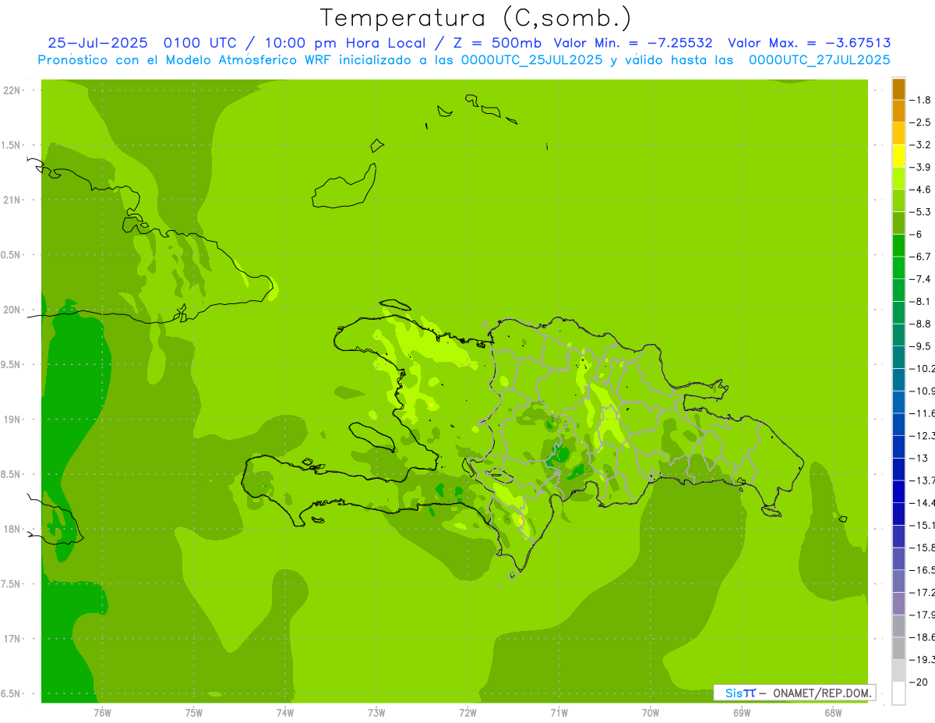Select the green swatch between -6 and -6.7
The image size is (935, 723).
click(898, 246)
